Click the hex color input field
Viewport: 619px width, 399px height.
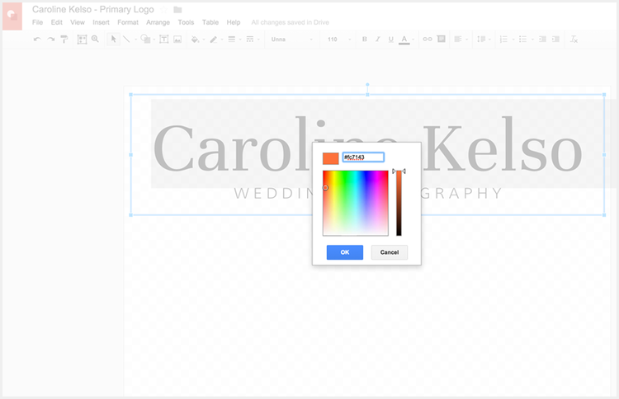coord(363,157)
